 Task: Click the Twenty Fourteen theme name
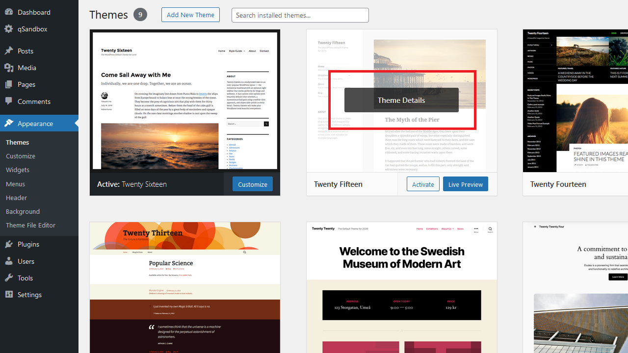558,184
